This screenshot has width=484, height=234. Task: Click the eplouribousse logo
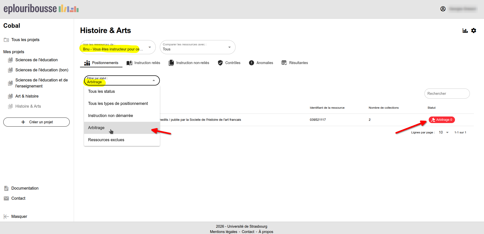tap(41, 9)
